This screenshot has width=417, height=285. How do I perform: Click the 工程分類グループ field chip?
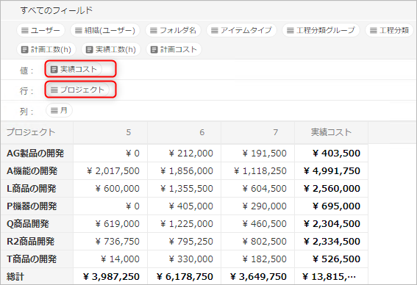tap(321, 30)
